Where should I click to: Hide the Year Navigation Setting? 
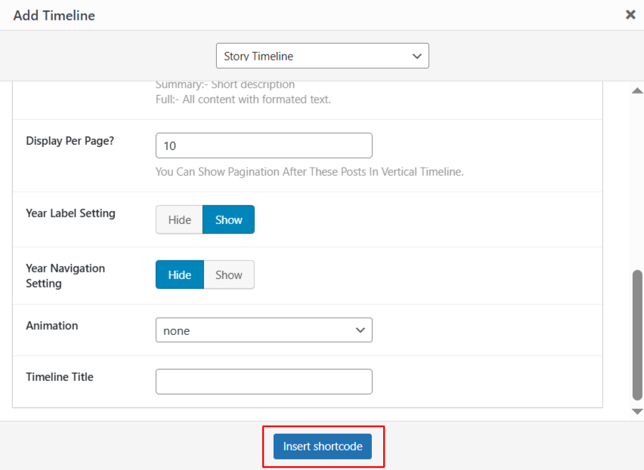(x=179, y=275)
